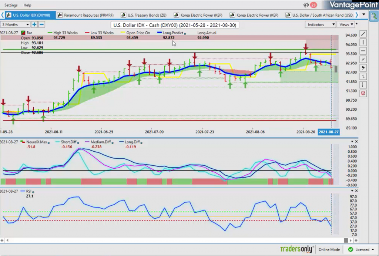The image size is (379, 256).
Task: Close the RSI indicator panel
Action: [356, 191]
